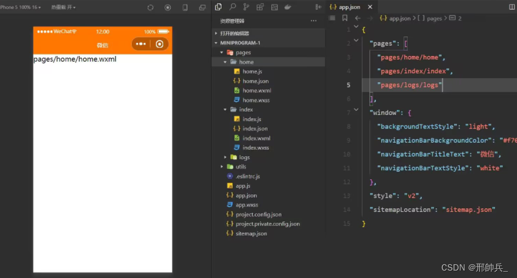This screenshot has height=278, width=517.
Task: Open .eslintrc.js file
Action: (x=247, y=176)
